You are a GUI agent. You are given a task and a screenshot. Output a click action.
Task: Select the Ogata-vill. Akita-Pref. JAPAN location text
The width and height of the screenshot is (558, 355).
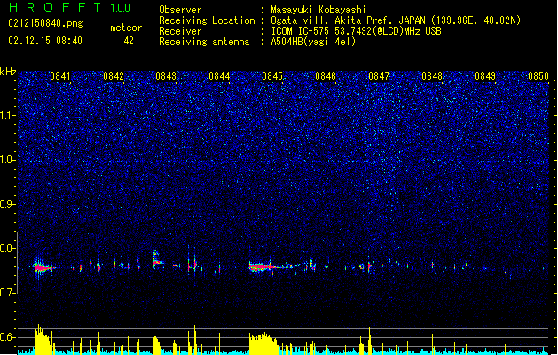pos(396,20)
